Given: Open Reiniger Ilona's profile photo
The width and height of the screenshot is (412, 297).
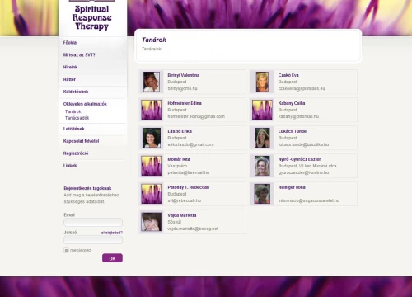Looking at the screenshot, I should tap(262, 194).
